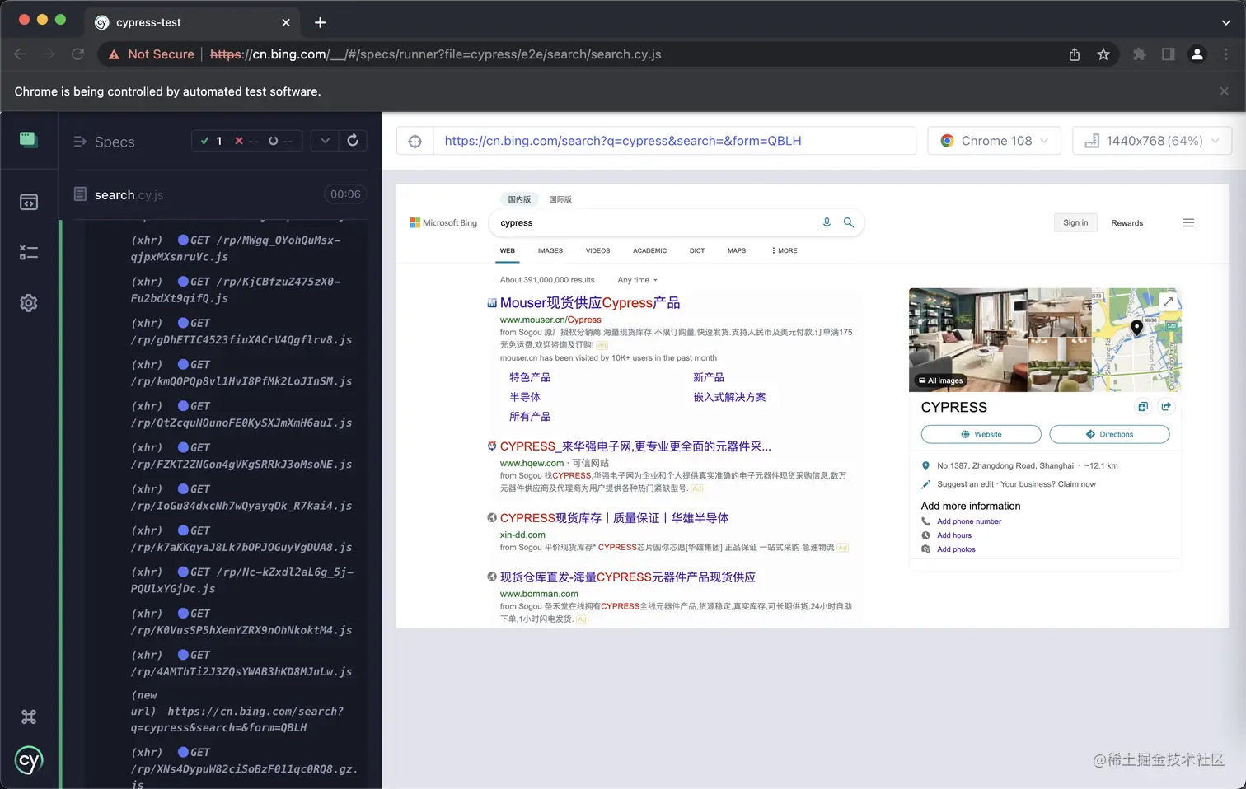Open keyboard shortcuts command icon
Screen dimensions: 1246x789
point(29,717)
